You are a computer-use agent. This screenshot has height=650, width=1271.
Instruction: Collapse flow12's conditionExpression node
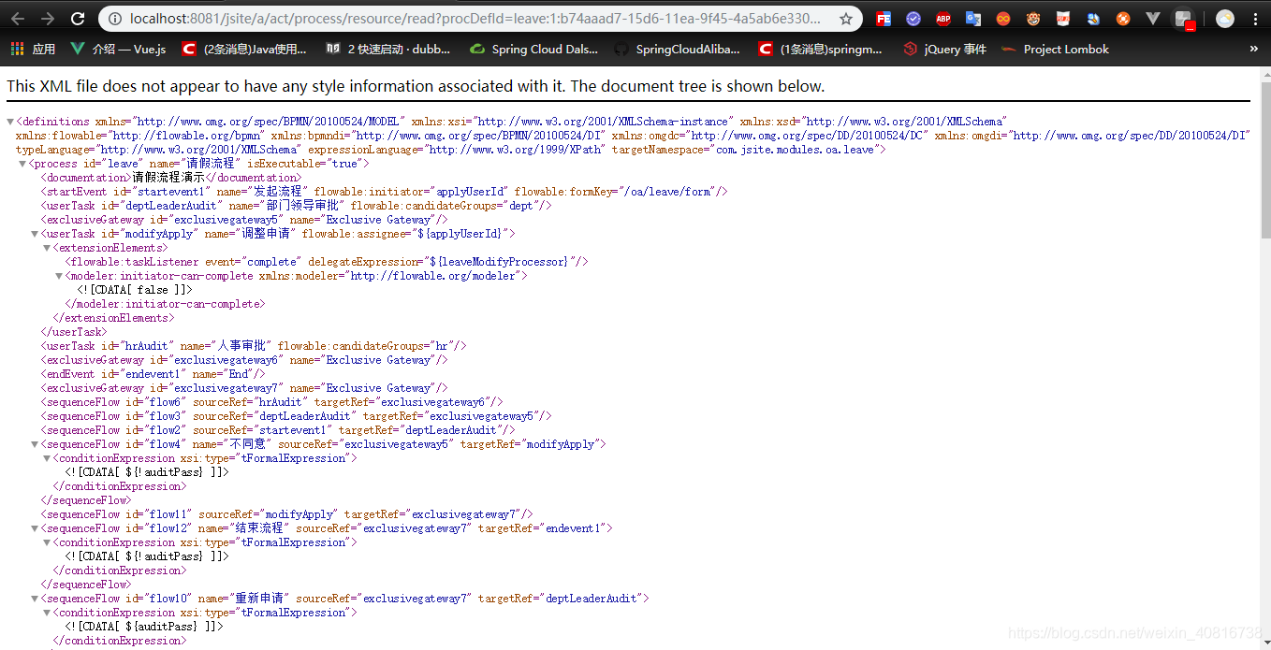point(47,542)
